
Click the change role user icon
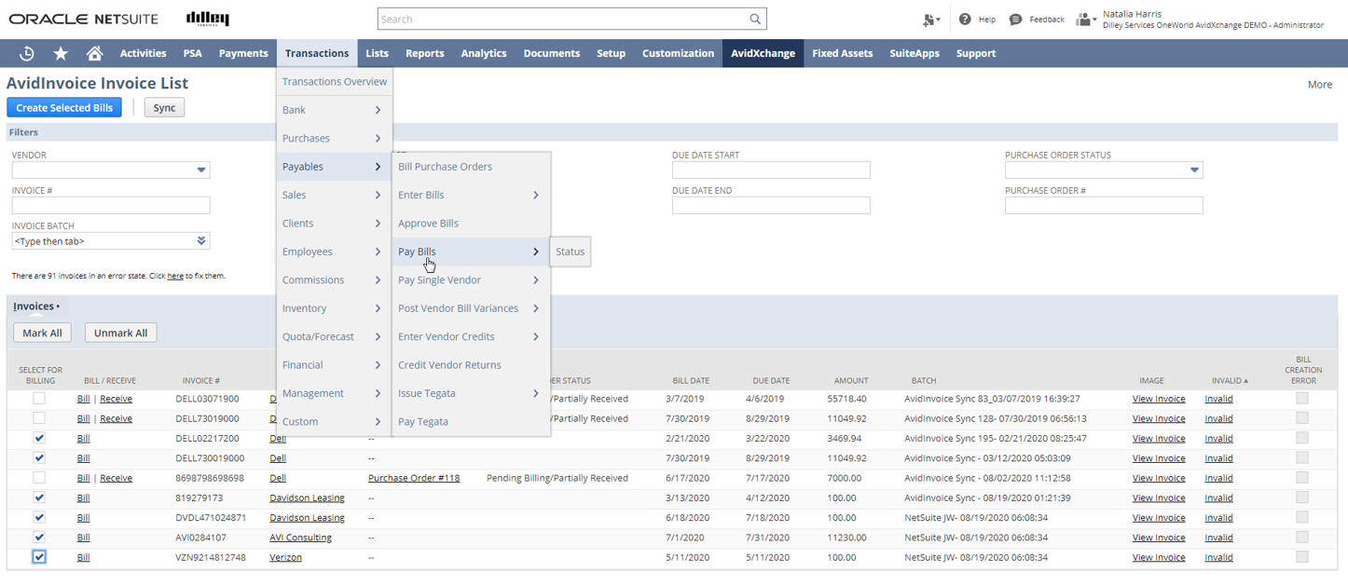(1085, 20)
